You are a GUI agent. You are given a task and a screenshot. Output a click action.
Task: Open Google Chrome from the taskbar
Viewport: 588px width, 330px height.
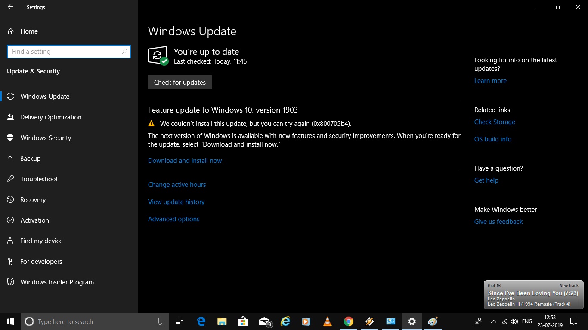(x=349, y=321)
